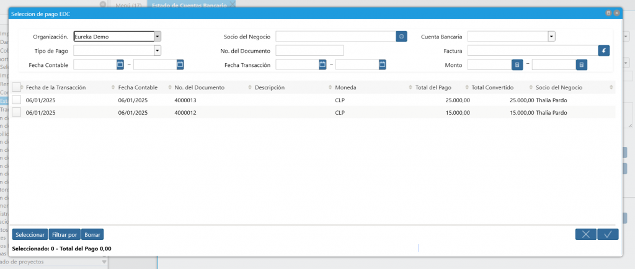Expand the Organización dropdown
Screen dimensions: 635x269
[x=158, y=37]
